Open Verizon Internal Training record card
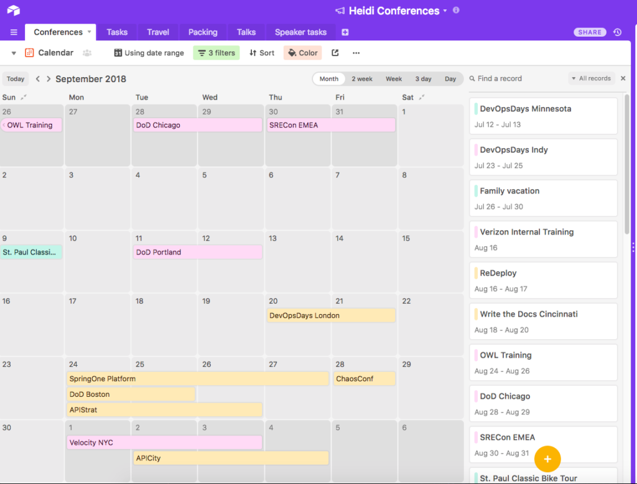This screenshot has width=637, height=484. [x=543, y=239]
